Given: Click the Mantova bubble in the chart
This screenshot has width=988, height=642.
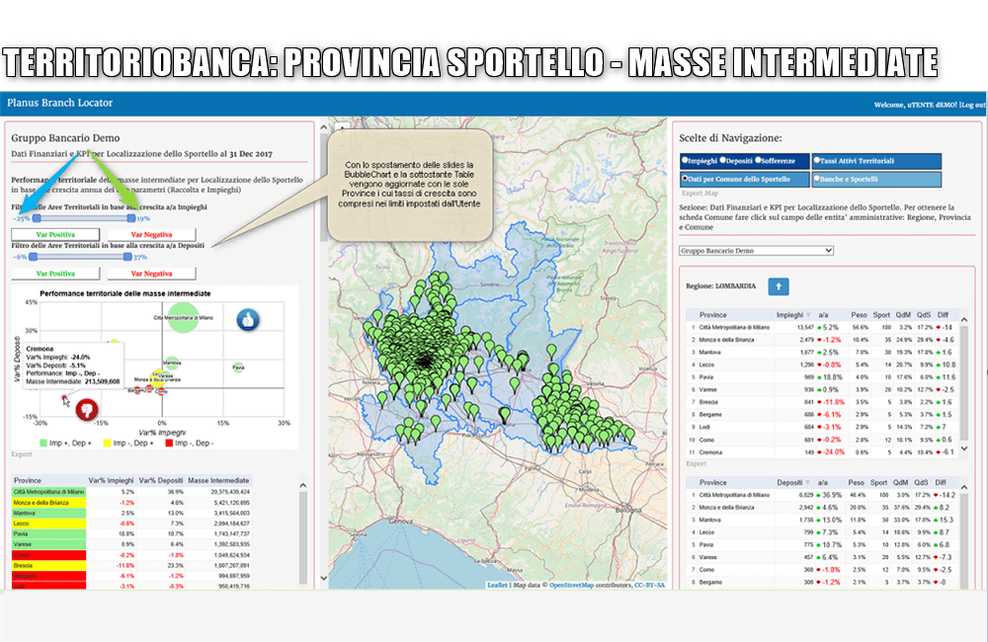Looking at the screenshot, I should [x=172, y=362].
